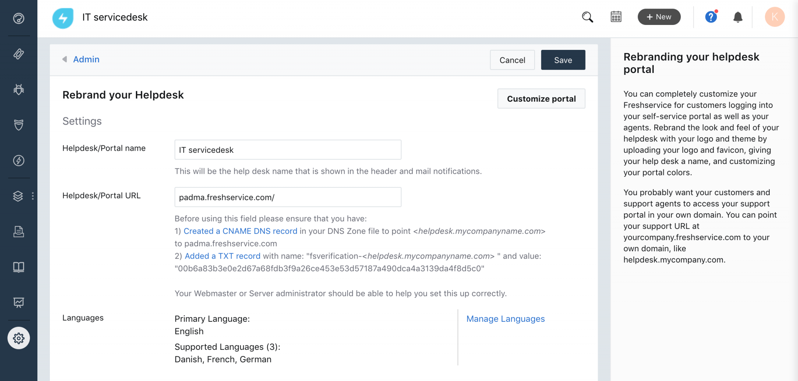Click the Save button
This screenshot has width=798, height=381.
(x=563, y=60)
